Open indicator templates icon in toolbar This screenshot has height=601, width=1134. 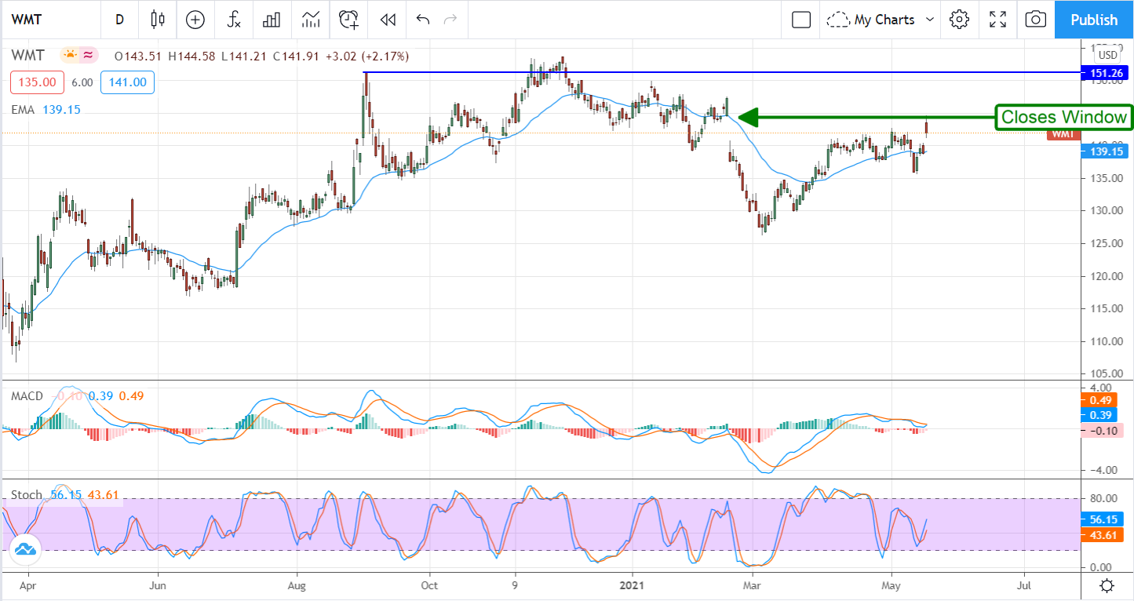coord(310,20)
